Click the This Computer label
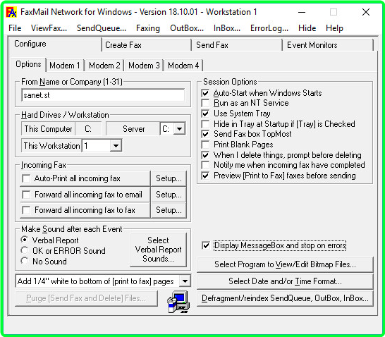This screenshot has width=385, height=337. [x=48, y=129]
